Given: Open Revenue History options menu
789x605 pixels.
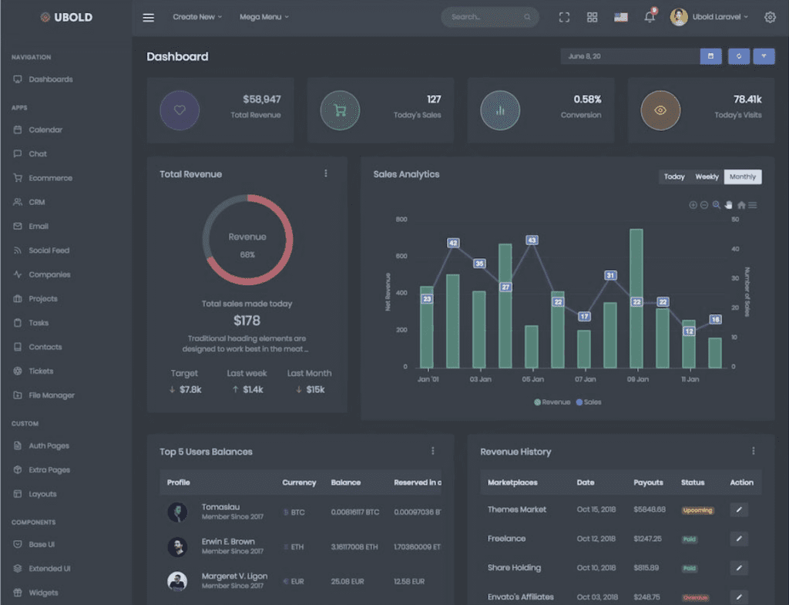Looking at the screenshot, I should coord(754,451).
